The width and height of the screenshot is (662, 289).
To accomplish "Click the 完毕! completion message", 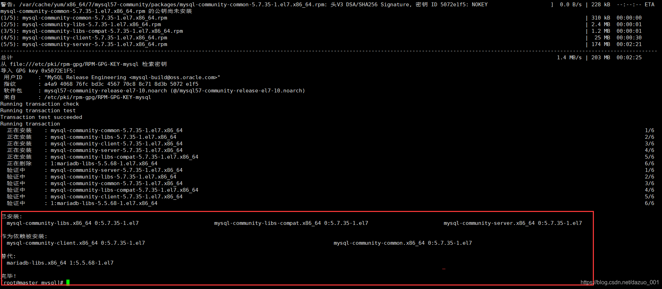I will (x=9, y=276).
